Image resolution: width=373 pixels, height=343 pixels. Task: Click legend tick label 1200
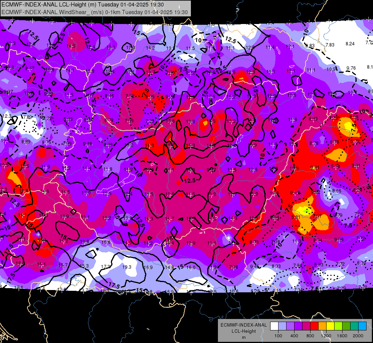pyautogui.click(x=326, y=336)
